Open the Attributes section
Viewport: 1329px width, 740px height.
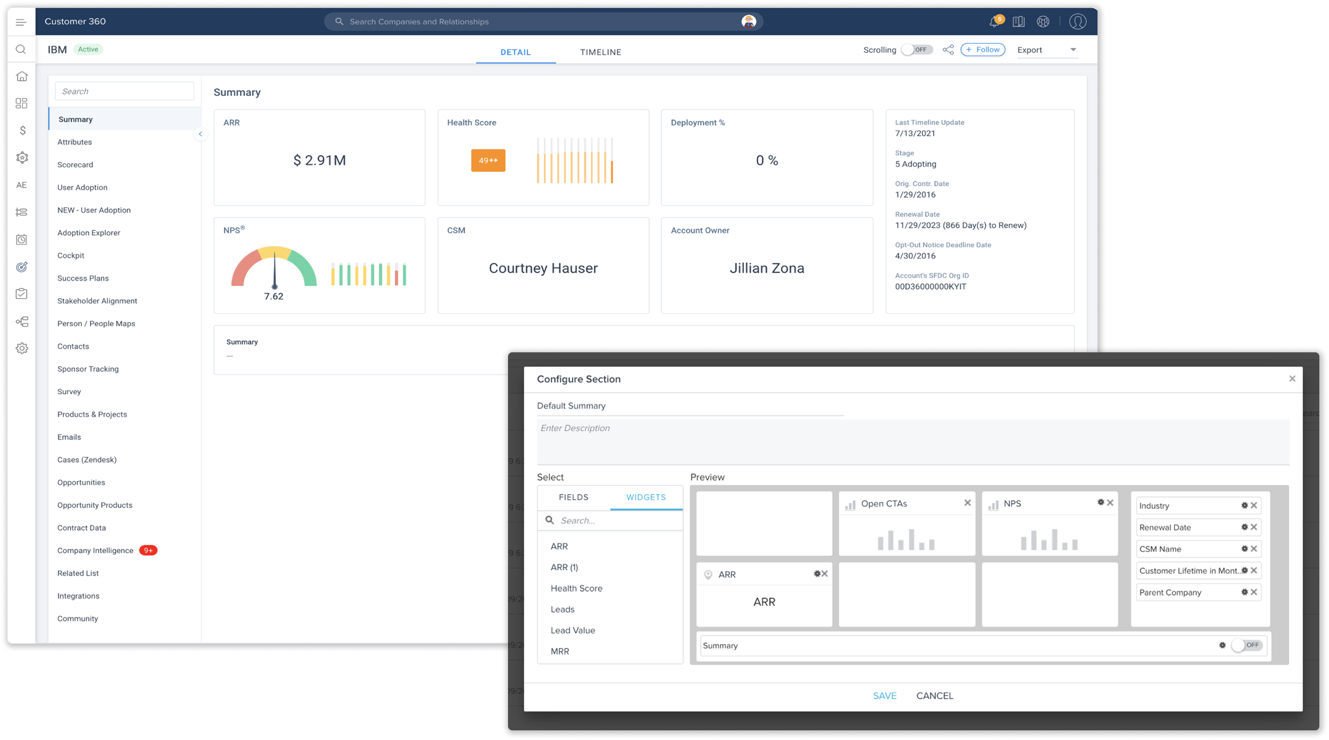(74, 142)
